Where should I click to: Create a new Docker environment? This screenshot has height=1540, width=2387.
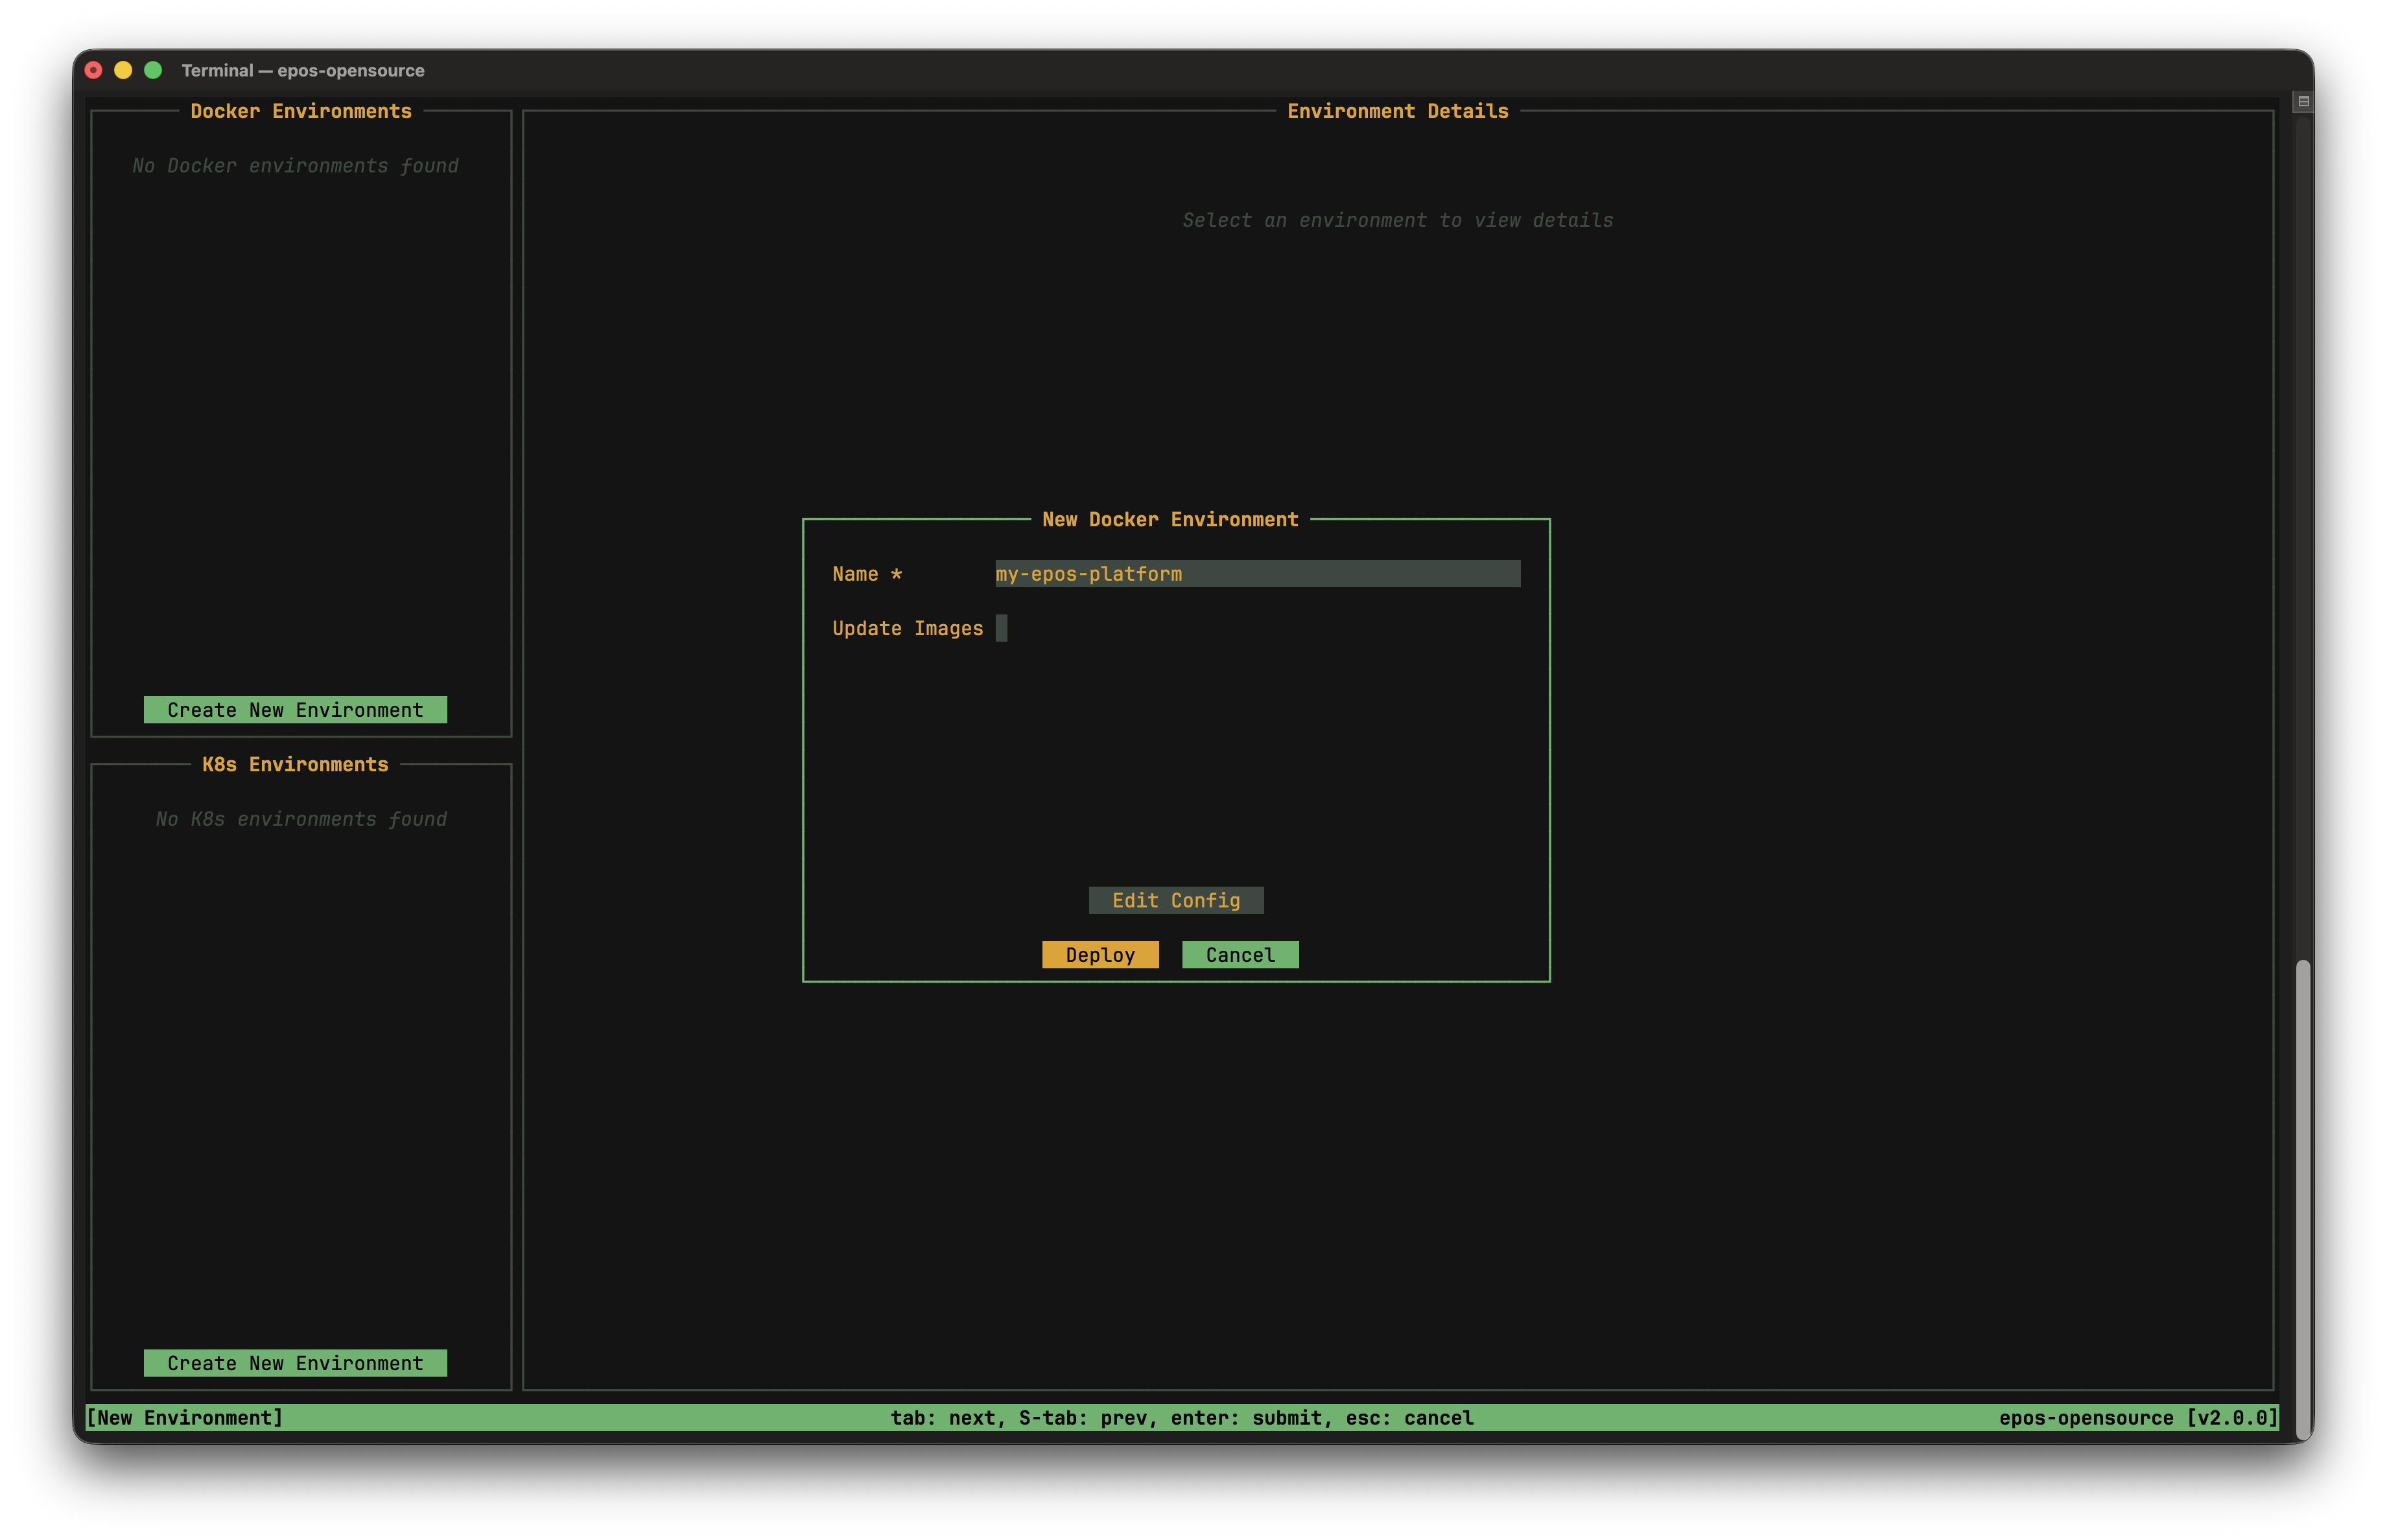click(295, 709)
